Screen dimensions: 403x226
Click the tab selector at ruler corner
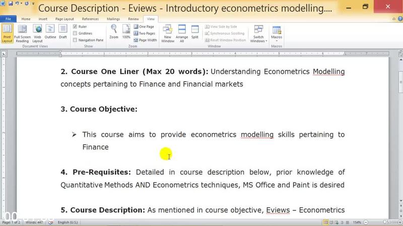point(4,54)
